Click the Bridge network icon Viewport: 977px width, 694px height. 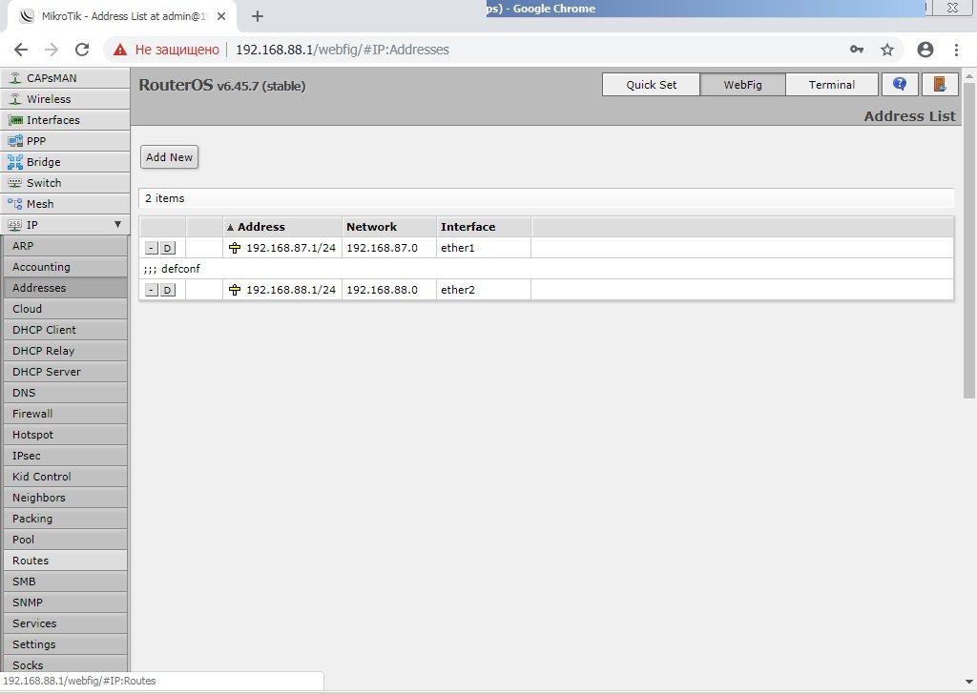[x=15, y=162]
